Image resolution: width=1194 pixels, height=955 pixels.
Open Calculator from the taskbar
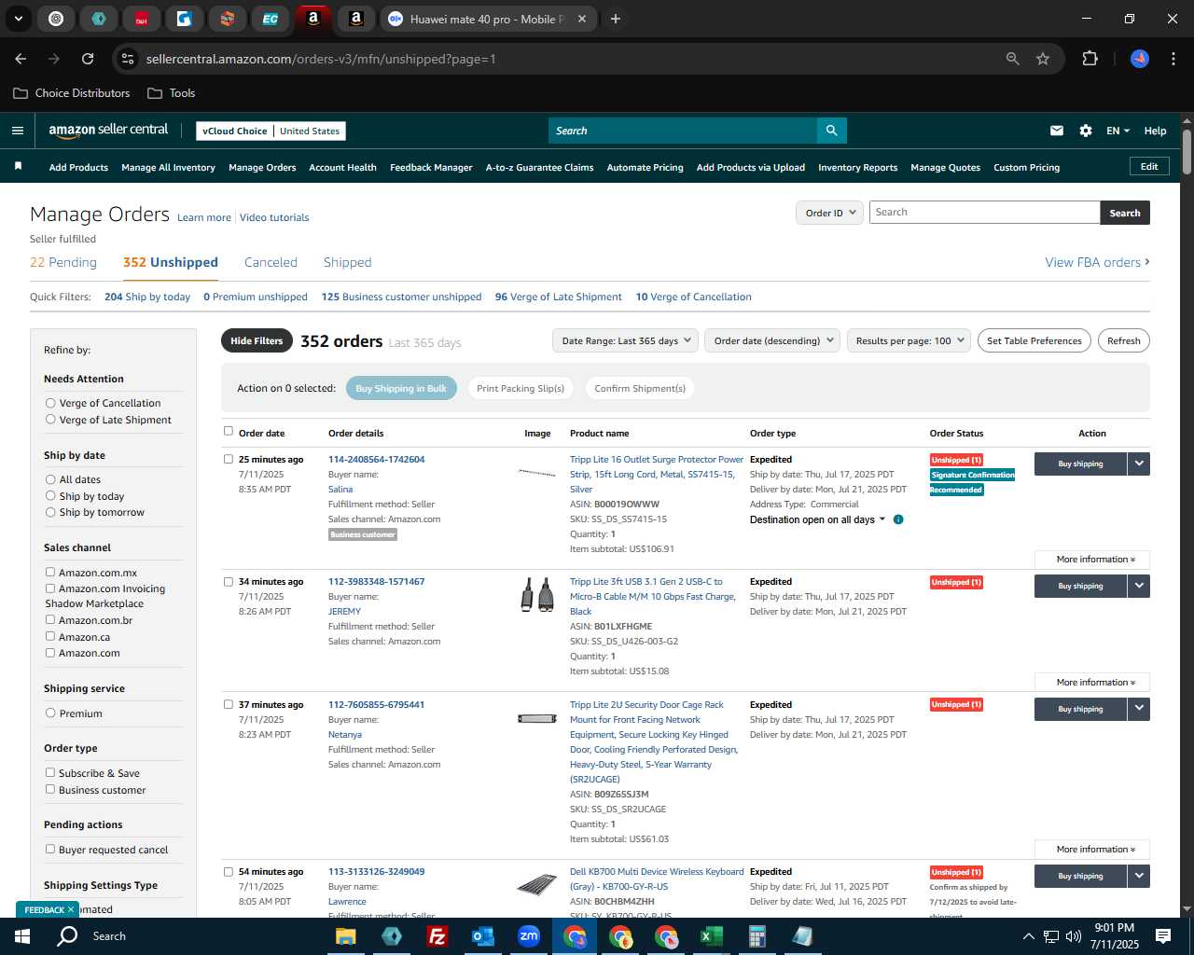click(757, 936)
